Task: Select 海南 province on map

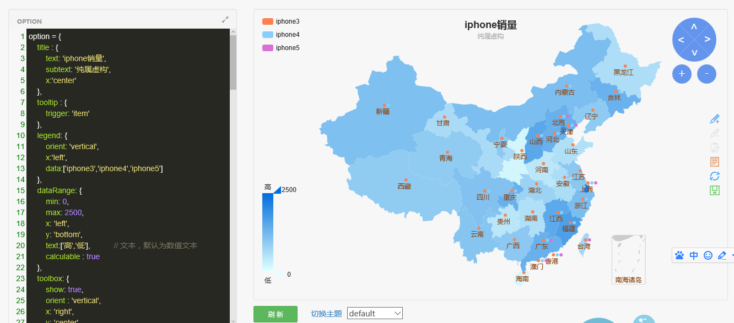Action: pos(522,279)
